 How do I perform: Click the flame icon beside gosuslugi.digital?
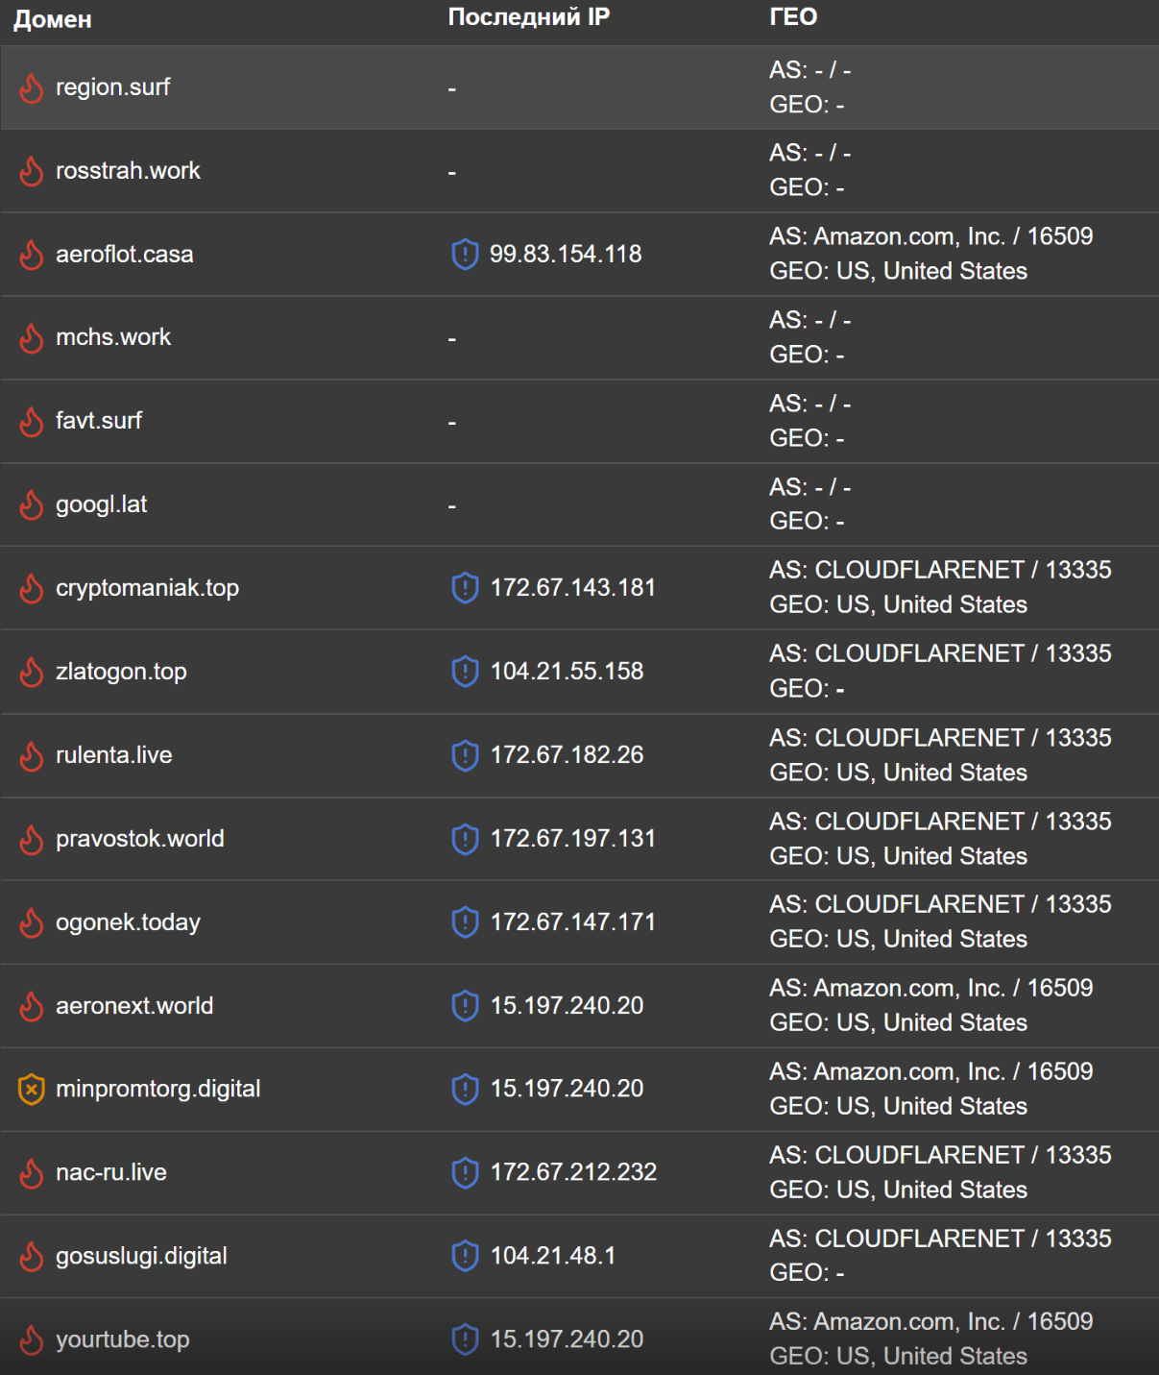(32, 1256)
